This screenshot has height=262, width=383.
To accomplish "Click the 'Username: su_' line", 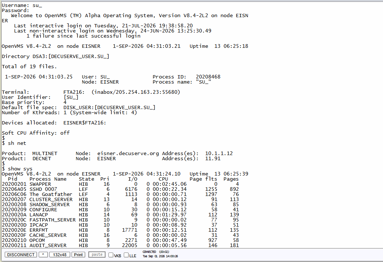I will (x=22, y=5).
